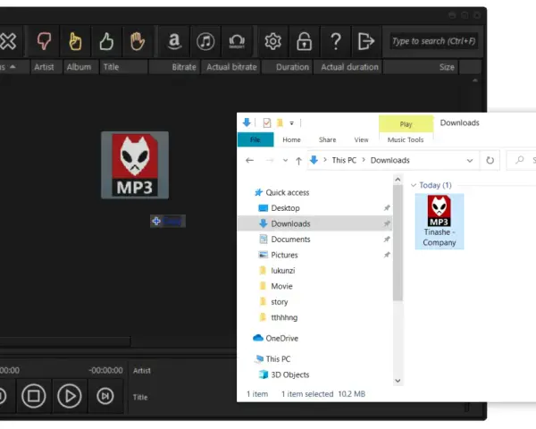Click the Play button in the player
Image resolution: width=536 pixels, height=429 pixels.
[x=70, y=396]
